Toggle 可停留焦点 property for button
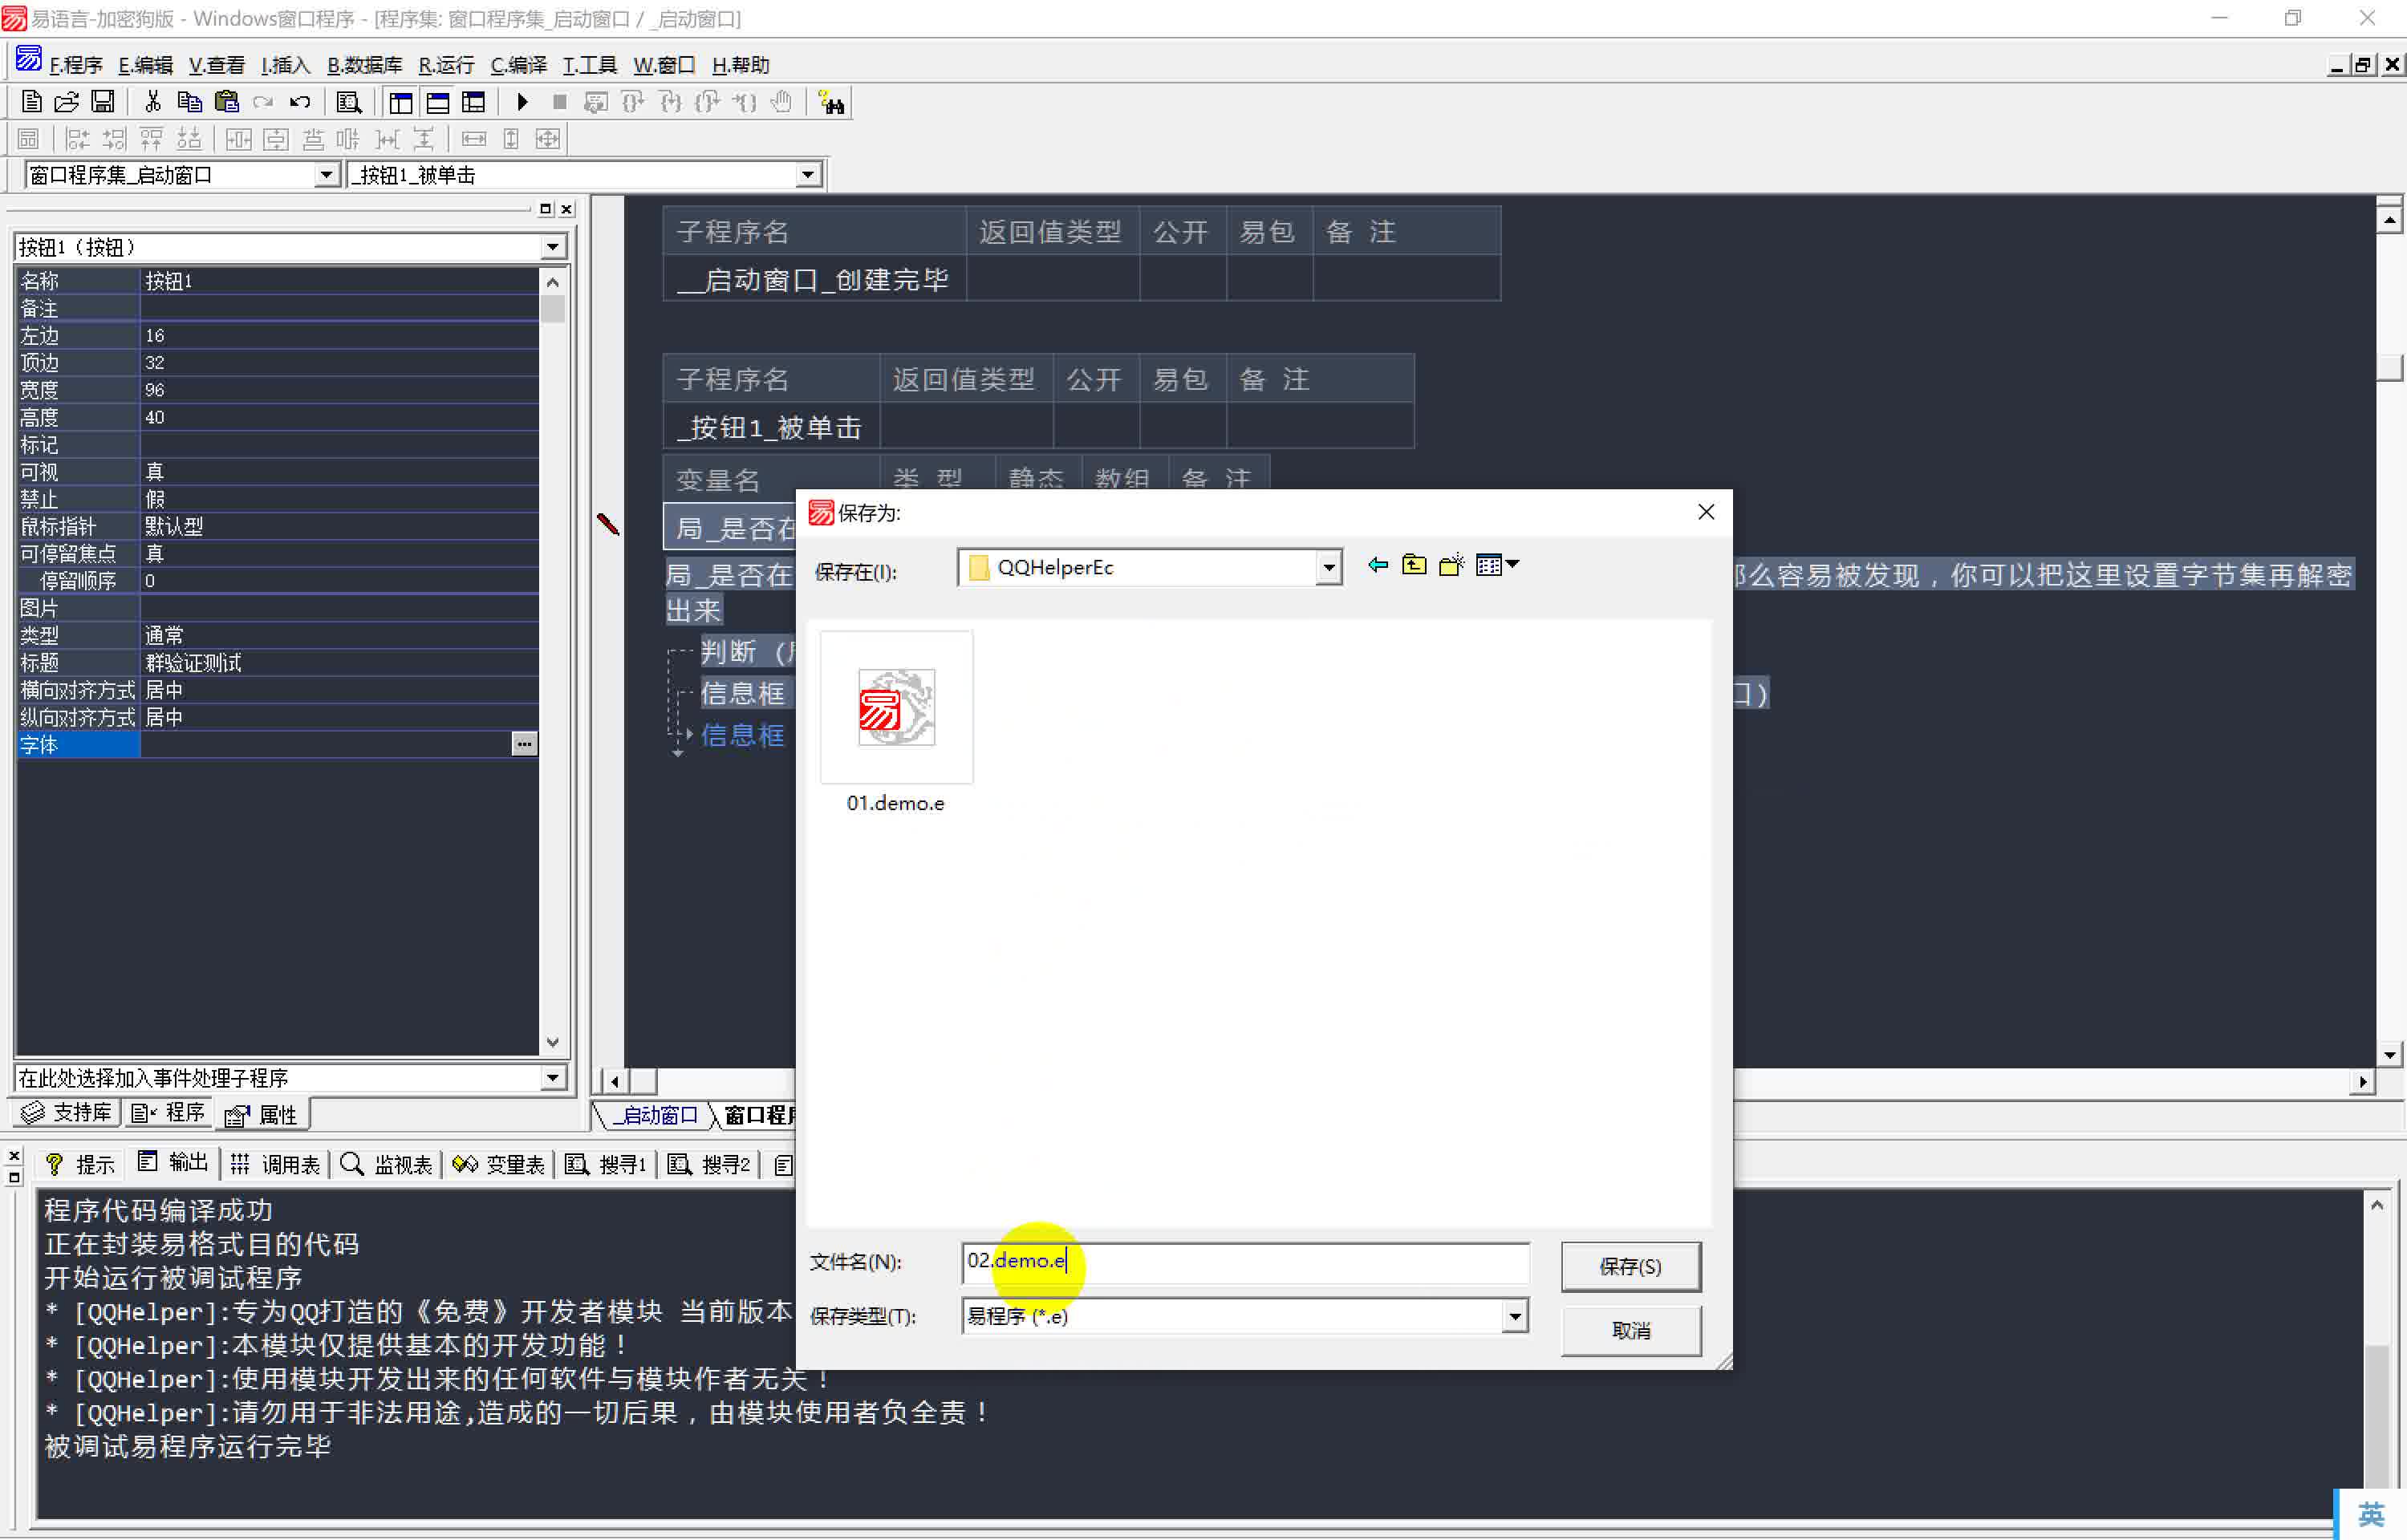 [x=333, y=553]
